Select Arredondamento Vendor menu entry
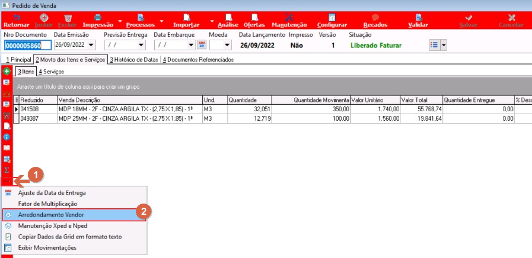 (74, 215)
